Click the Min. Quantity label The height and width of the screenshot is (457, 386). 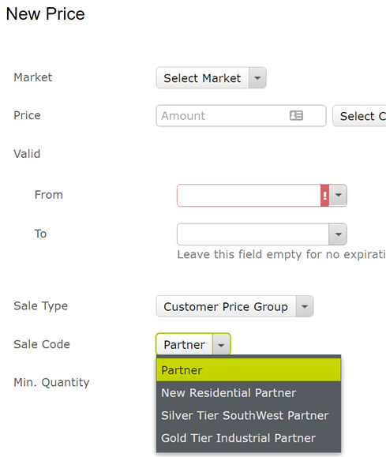(51, 382)
